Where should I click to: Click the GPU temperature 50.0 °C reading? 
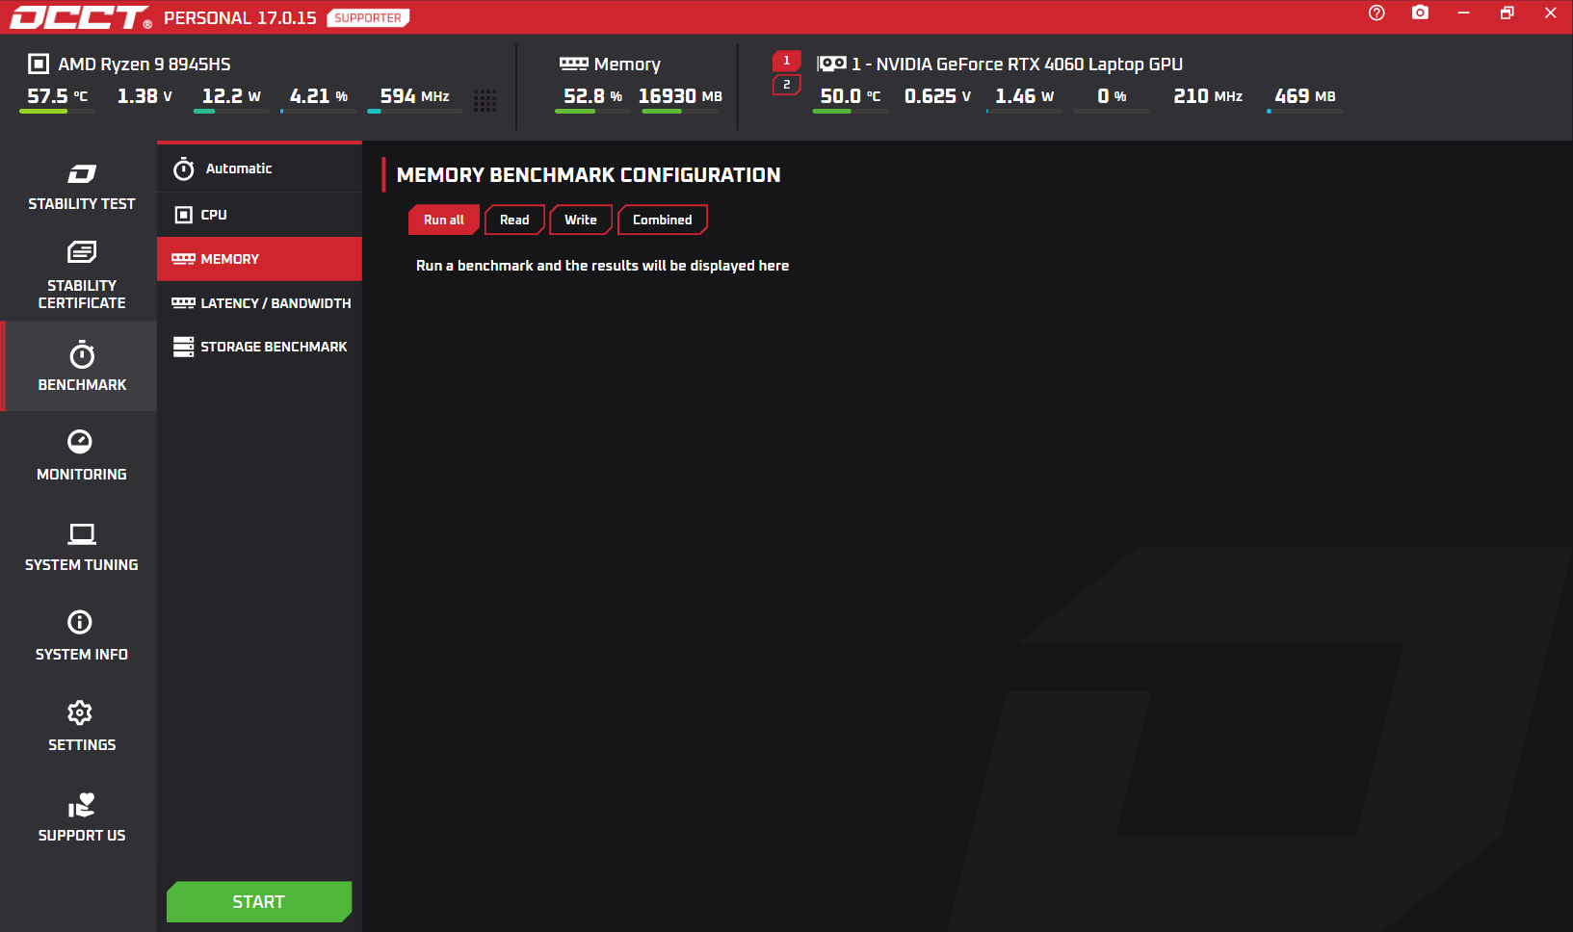coord(851,96)
